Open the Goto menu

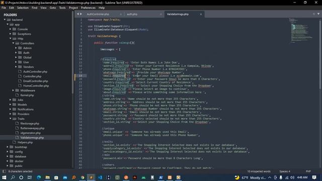click(x=52, y=8)
